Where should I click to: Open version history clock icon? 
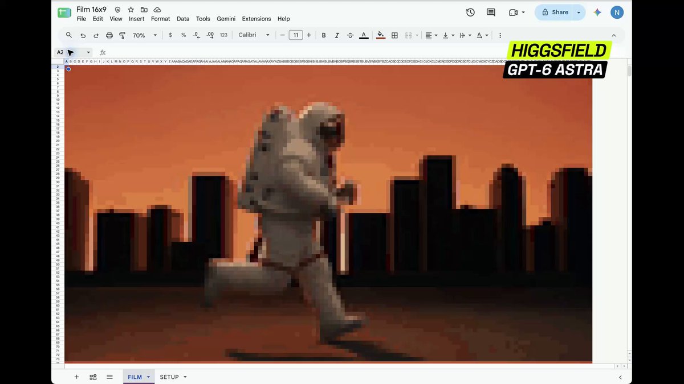(x=470, y=12)
